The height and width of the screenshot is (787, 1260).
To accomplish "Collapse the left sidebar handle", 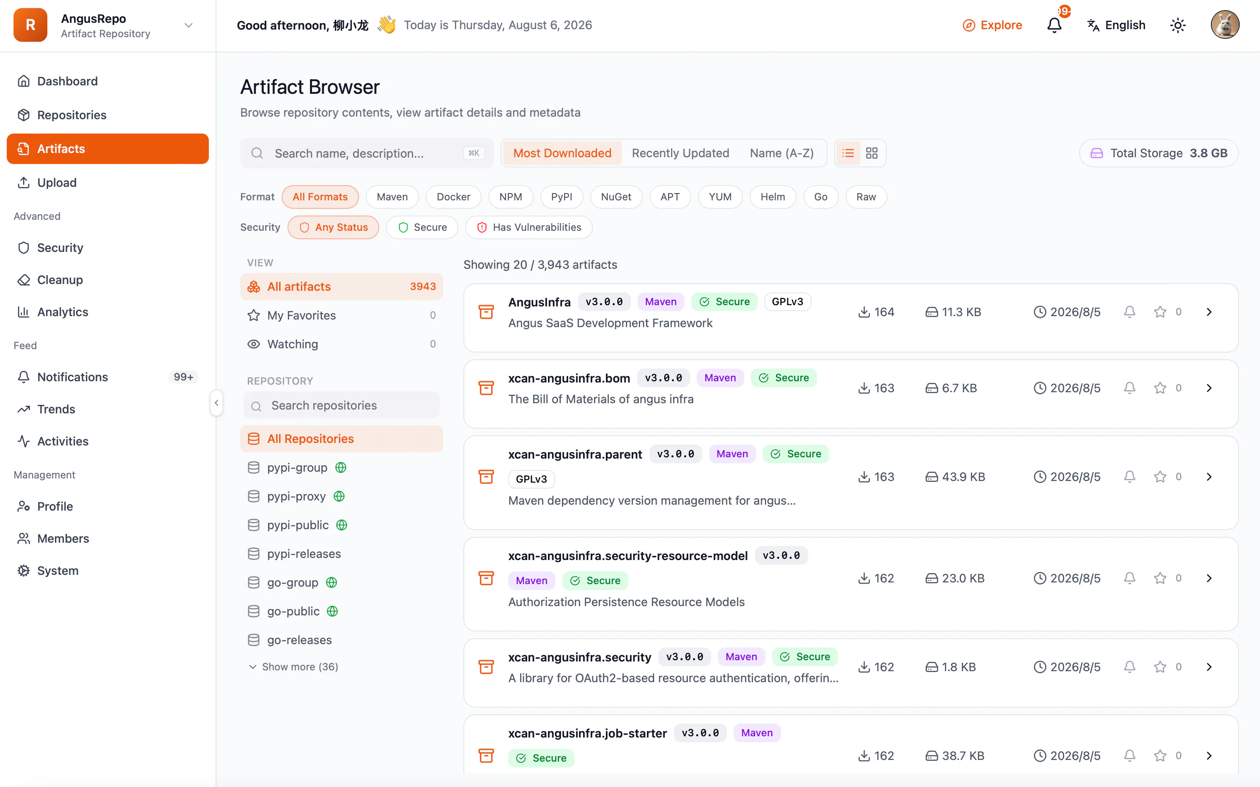I will point(216,402).
